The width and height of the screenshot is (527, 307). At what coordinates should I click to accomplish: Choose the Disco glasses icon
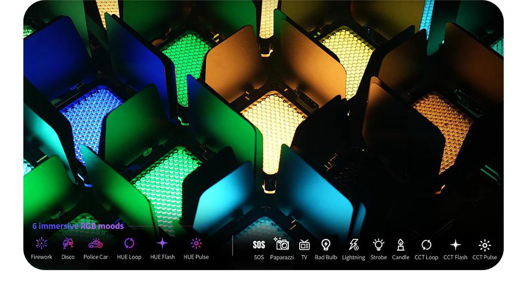68,244
